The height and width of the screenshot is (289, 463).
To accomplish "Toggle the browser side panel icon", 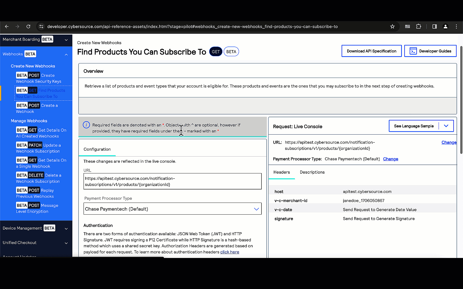I will (435, 26).
